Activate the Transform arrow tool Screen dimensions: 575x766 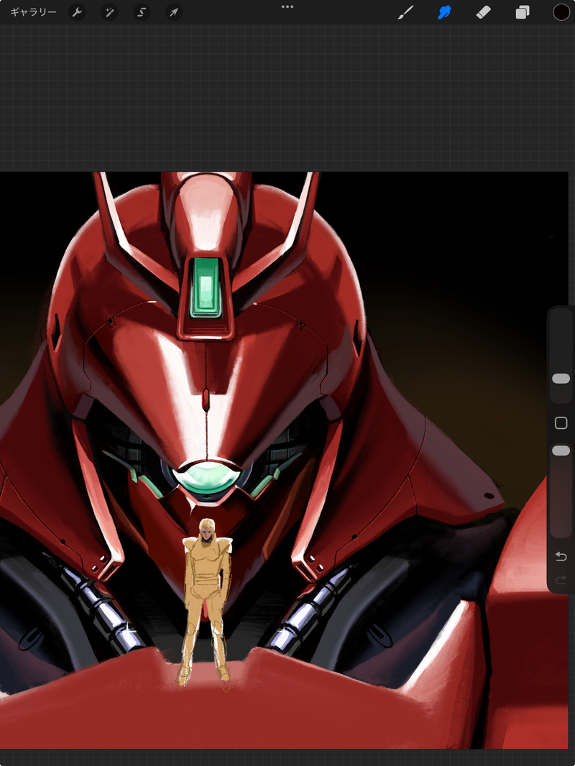[x=174, y=12]
